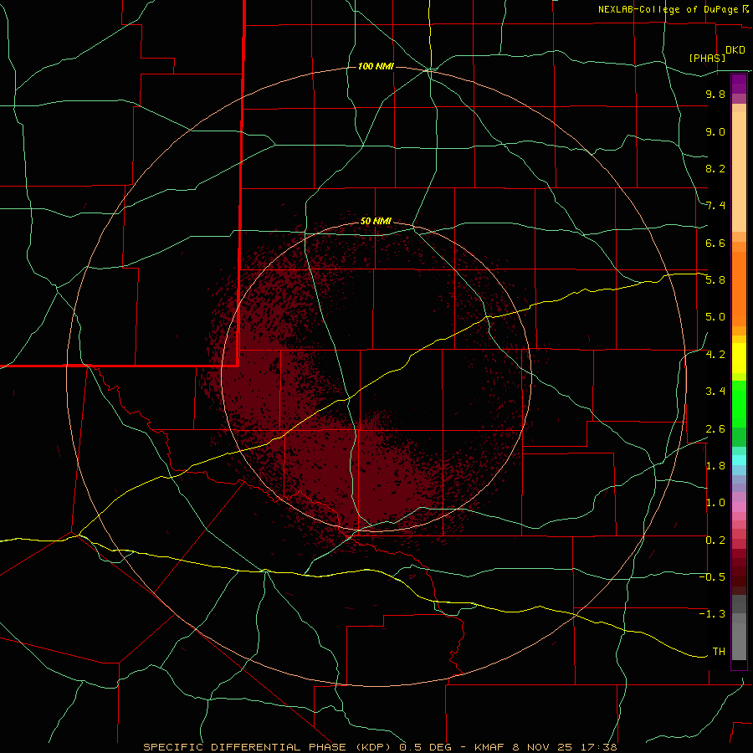The height and width of the screenshot is (753, 753).
Task: Click the -1.3 scale label
Action: click(712, 615)
